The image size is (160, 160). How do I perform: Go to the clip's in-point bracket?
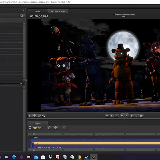pyautogui.click(x=112, y=116)
